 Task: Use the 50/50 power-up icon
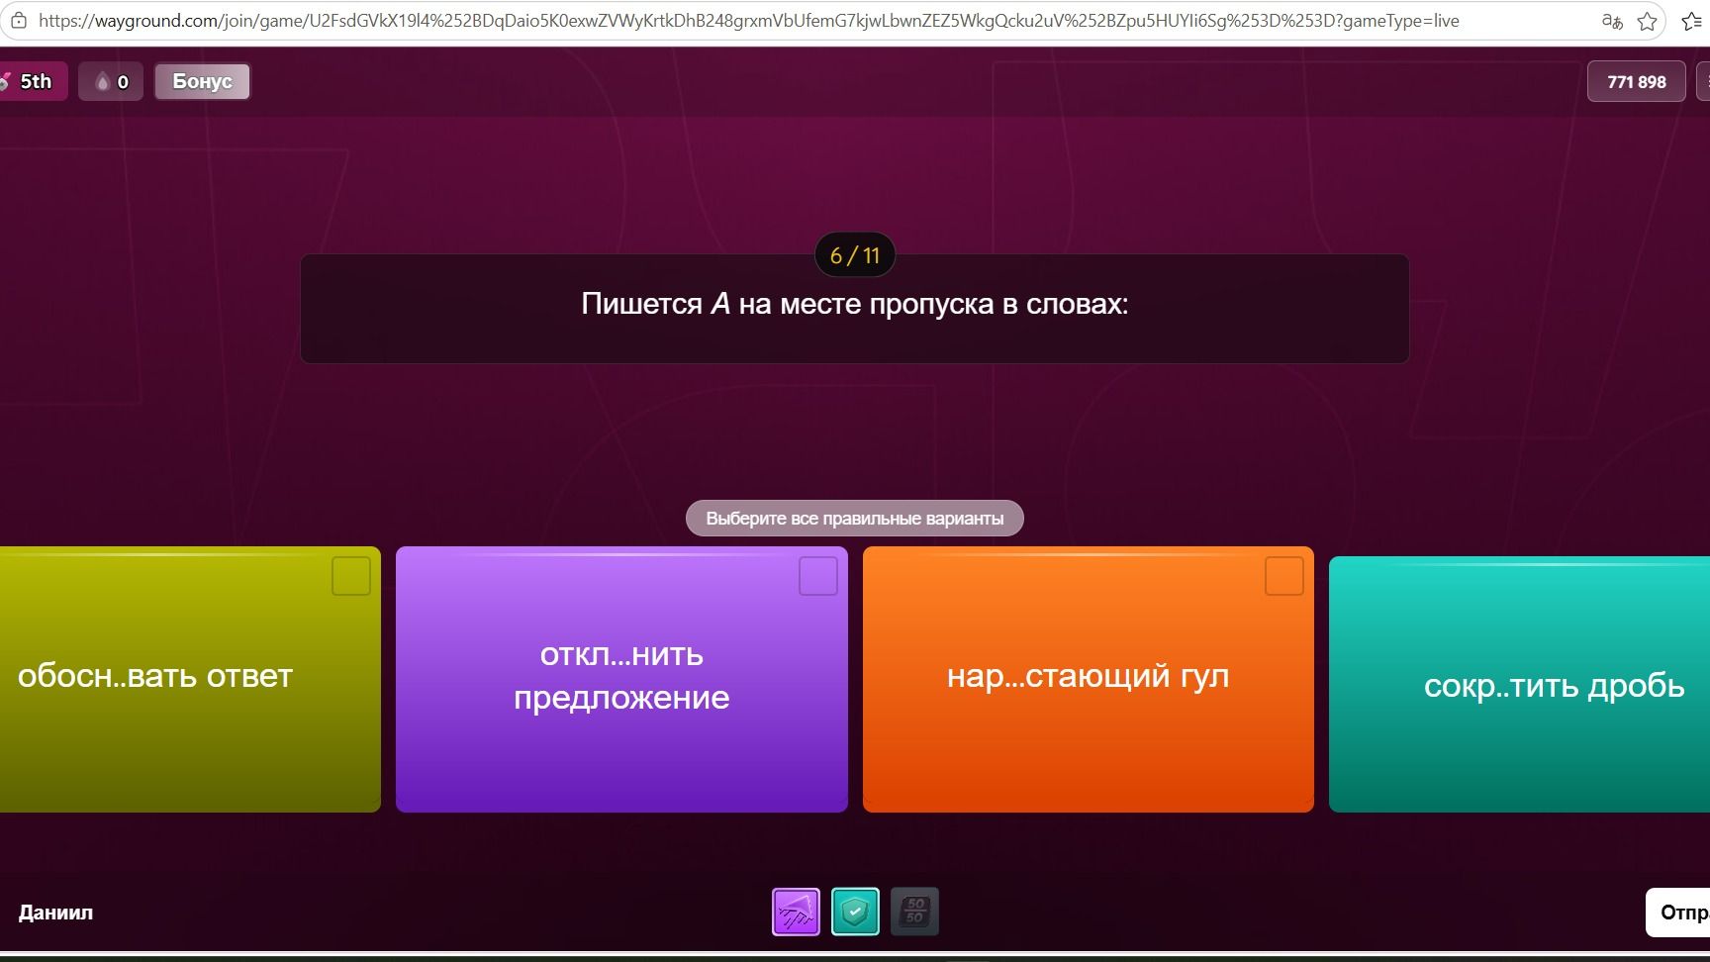914,912
